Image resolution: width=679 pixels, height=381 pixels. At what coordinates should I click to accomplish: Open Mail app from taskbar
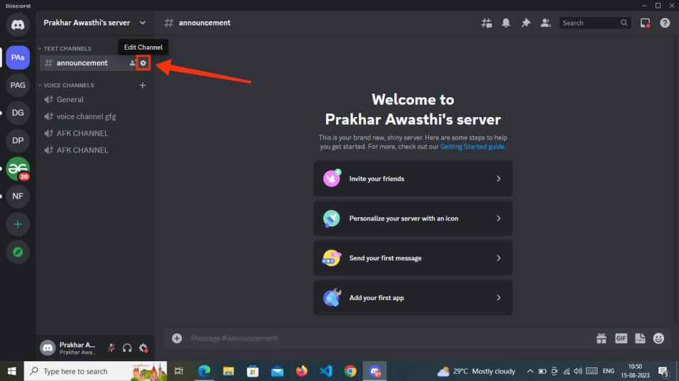click(277, 371)
